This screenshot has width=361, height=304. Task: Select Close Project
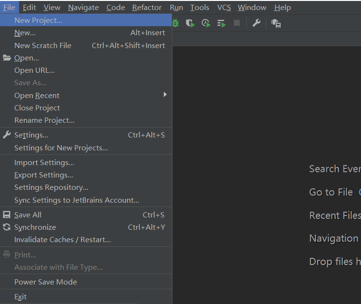[x=37, y=108]
